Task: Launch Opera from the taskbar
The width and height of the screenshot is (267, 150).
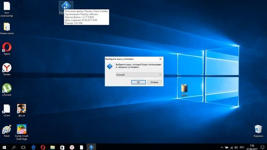Action: [43, 147]
